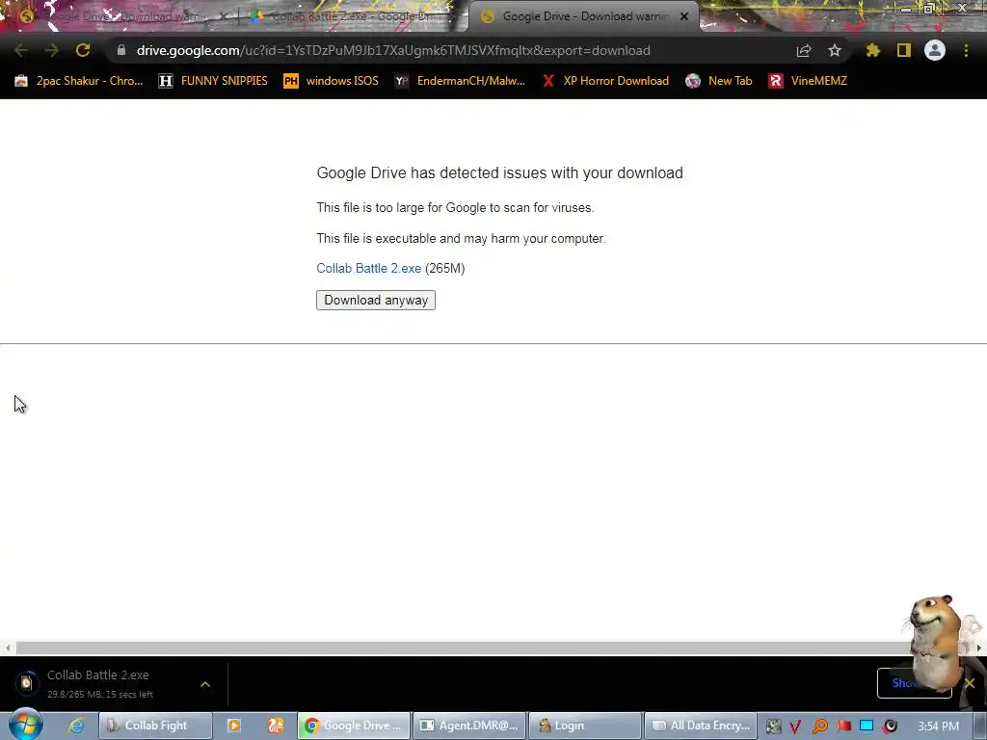Click the too large to scan message
Screen dimensions: 987x740
(455, 208)
